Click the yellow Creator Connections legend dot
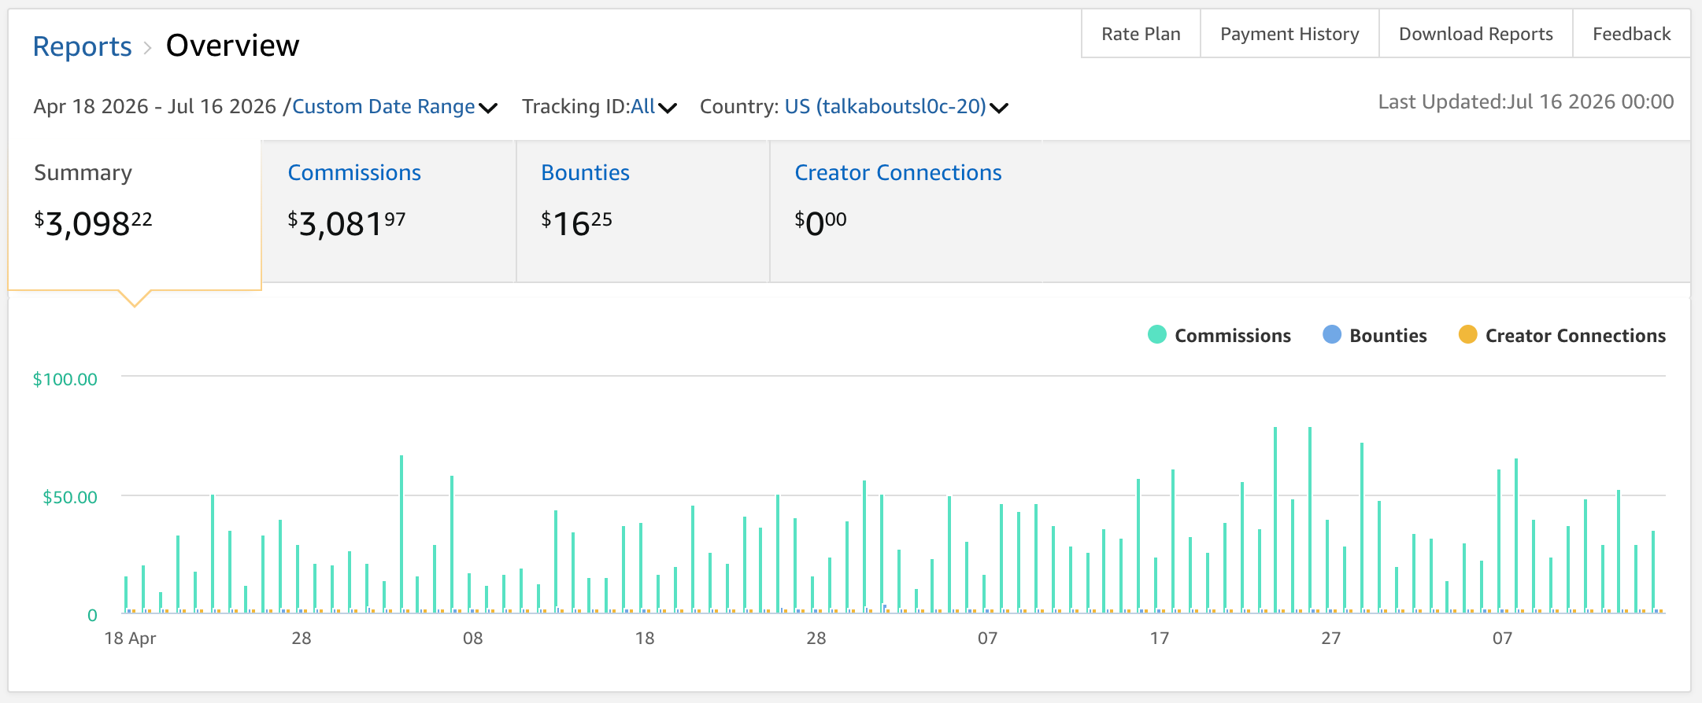 point(1467,335)
